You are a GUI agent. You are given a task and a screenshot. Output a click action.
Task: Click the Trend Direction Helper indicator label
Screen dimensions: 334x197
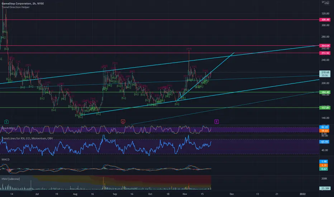tap(15, 7)
